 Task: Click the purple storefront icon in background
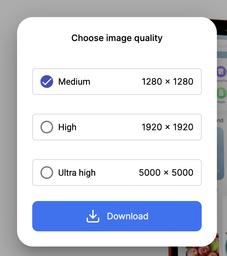tap(221, 71)
